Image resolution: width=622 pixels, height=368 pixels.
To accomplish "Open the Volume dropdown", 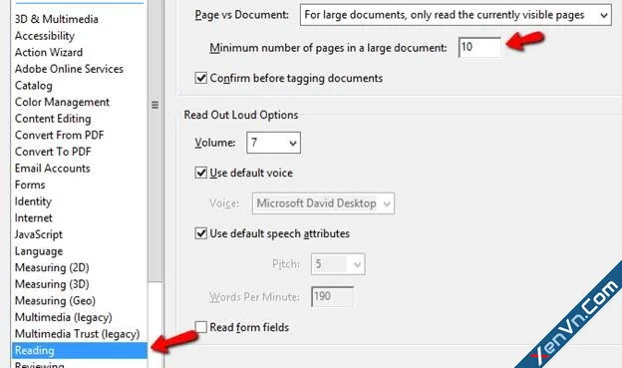I will (273, 143).
